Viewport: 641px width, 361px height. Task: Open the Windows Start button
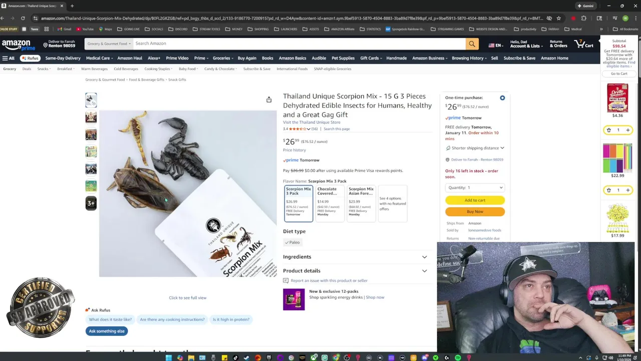coord(169,357)
